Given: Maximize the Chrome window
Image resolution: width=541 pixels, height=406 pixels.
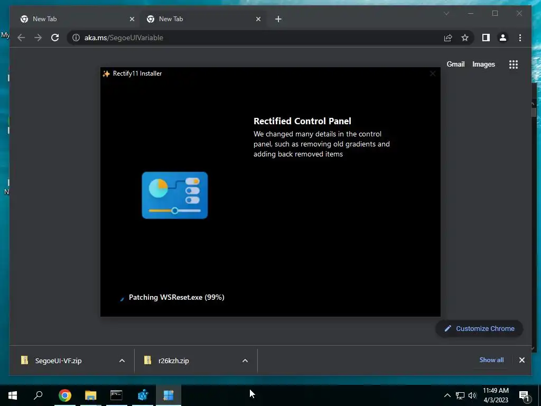Looking at the screenshot, I should (x=495, y=13).
